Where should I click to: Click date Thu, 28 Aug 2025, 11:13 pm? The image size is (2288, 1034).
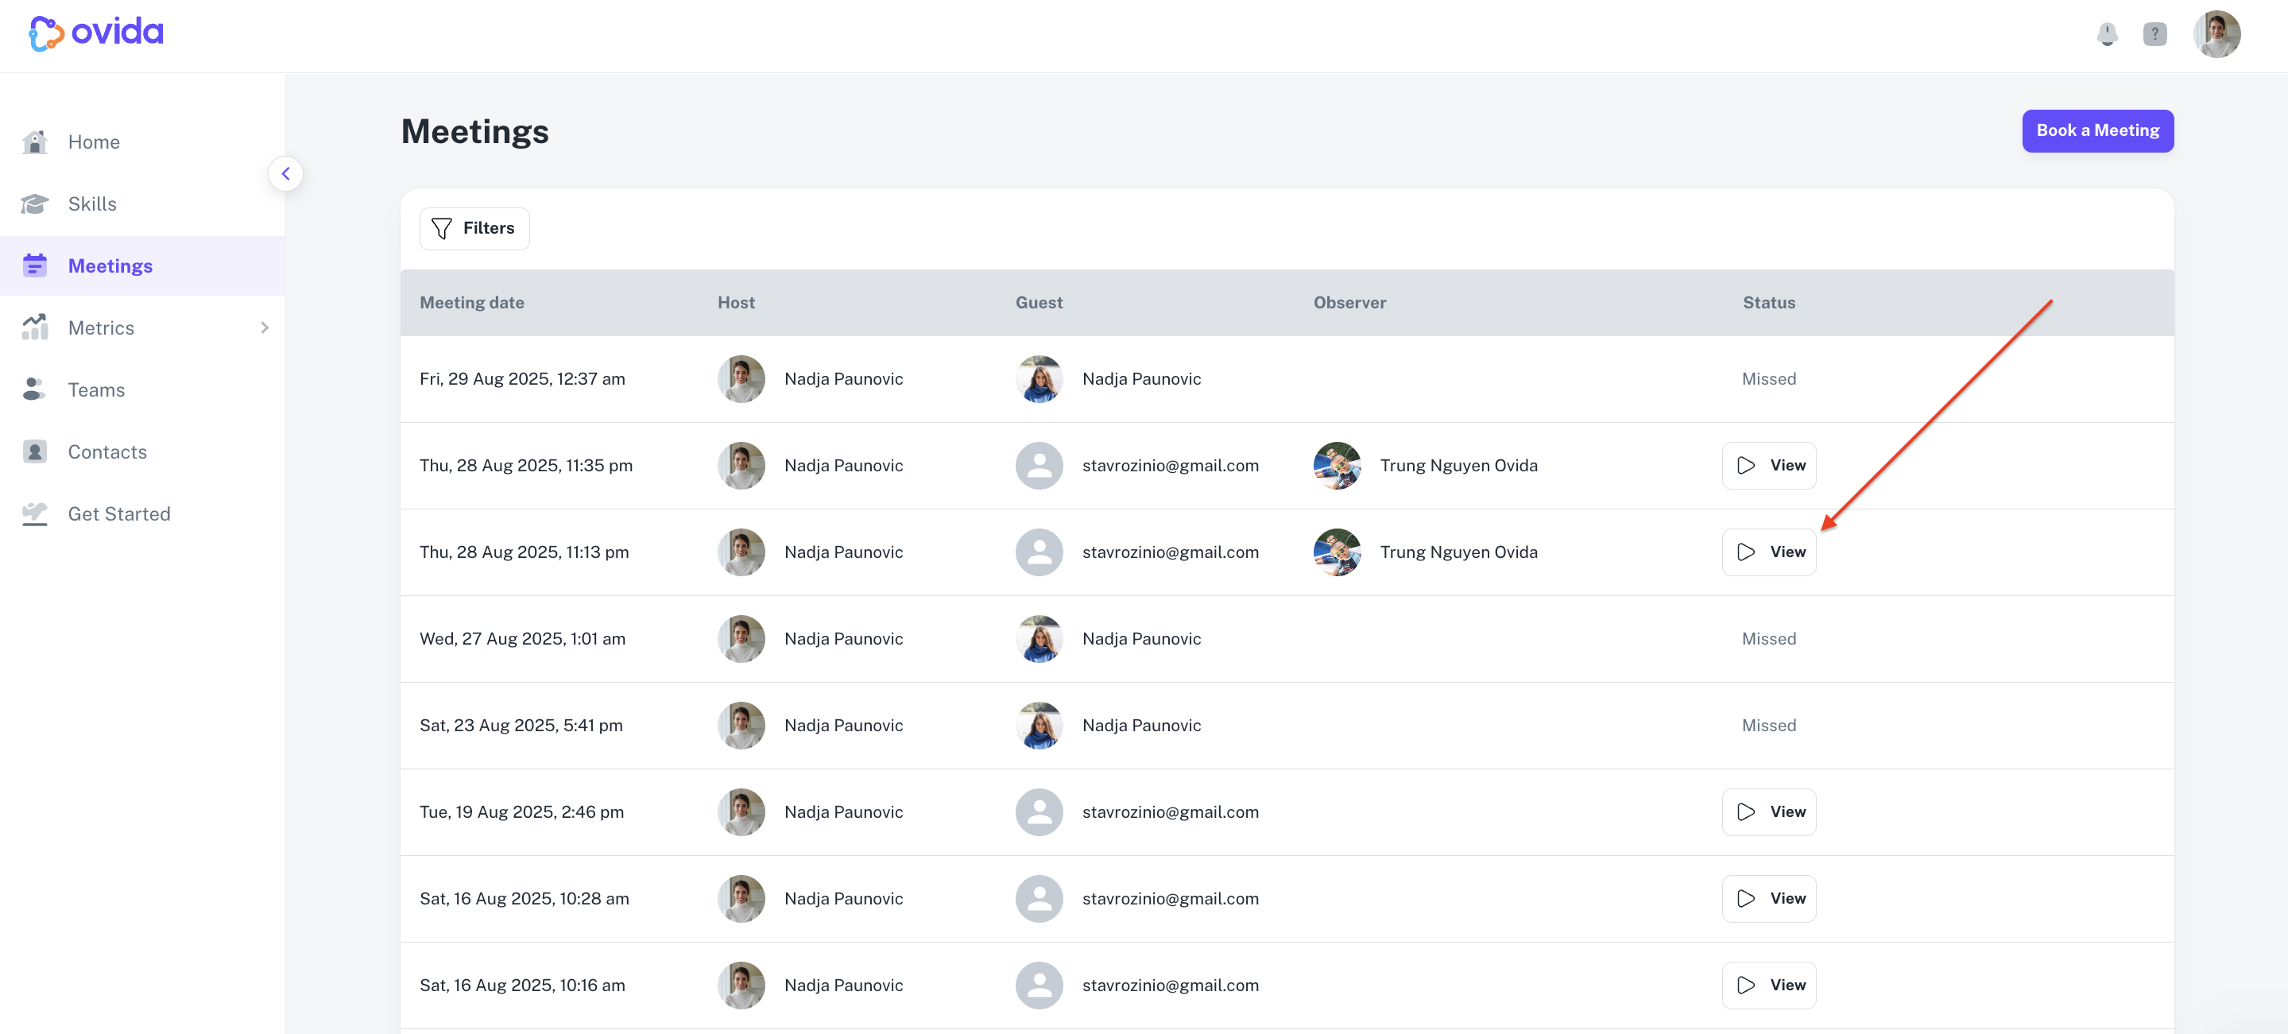click(x=524, y=552)
